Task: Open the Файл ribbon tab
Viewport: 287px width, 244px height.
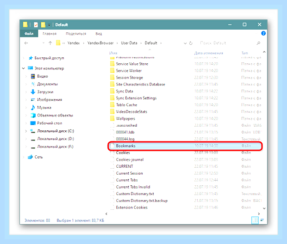Action: [x=29, y=33]
